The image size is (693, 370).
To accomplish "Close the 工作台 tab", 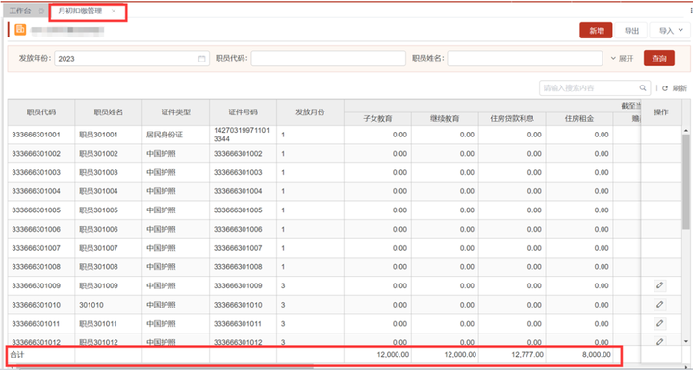I will click(41, 11).
